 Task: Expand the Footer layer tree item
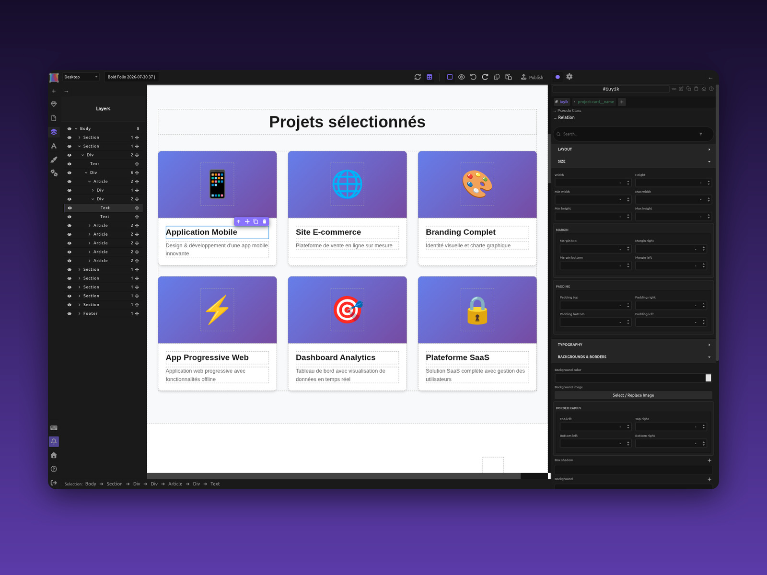(80, 313)
